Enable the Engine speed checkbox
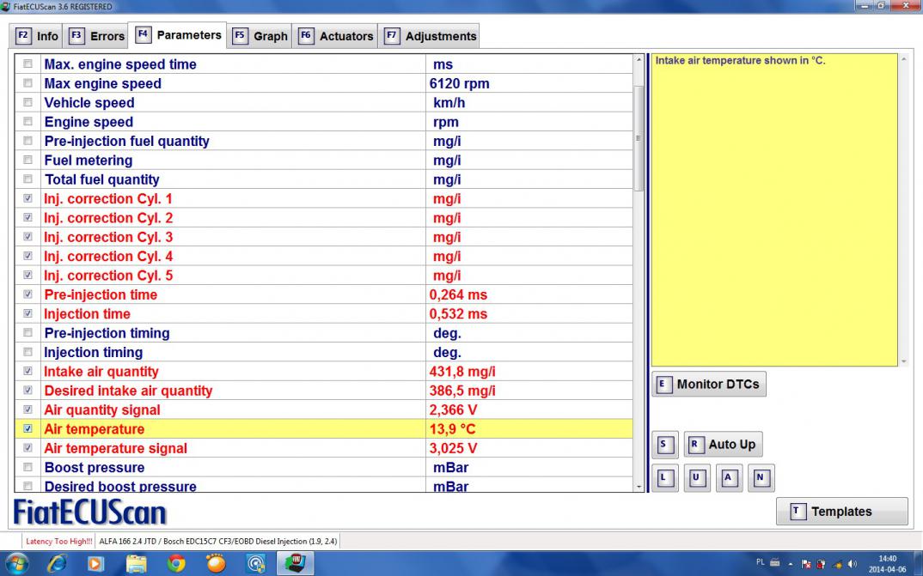The width and height of the screenshot is (923, 576). pos(28,122)
